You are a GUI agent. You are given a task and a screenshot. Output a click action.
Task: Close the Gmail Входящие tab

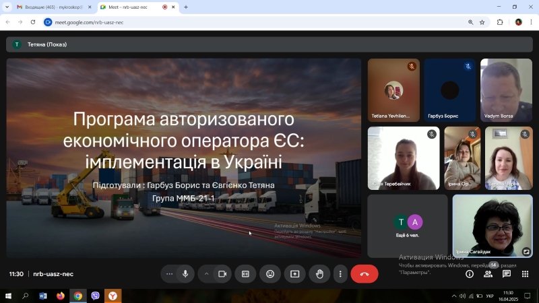click(90, 7)
